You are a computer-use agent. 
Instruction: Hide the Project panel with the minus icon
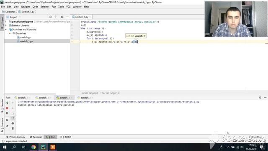coord(67,17)
